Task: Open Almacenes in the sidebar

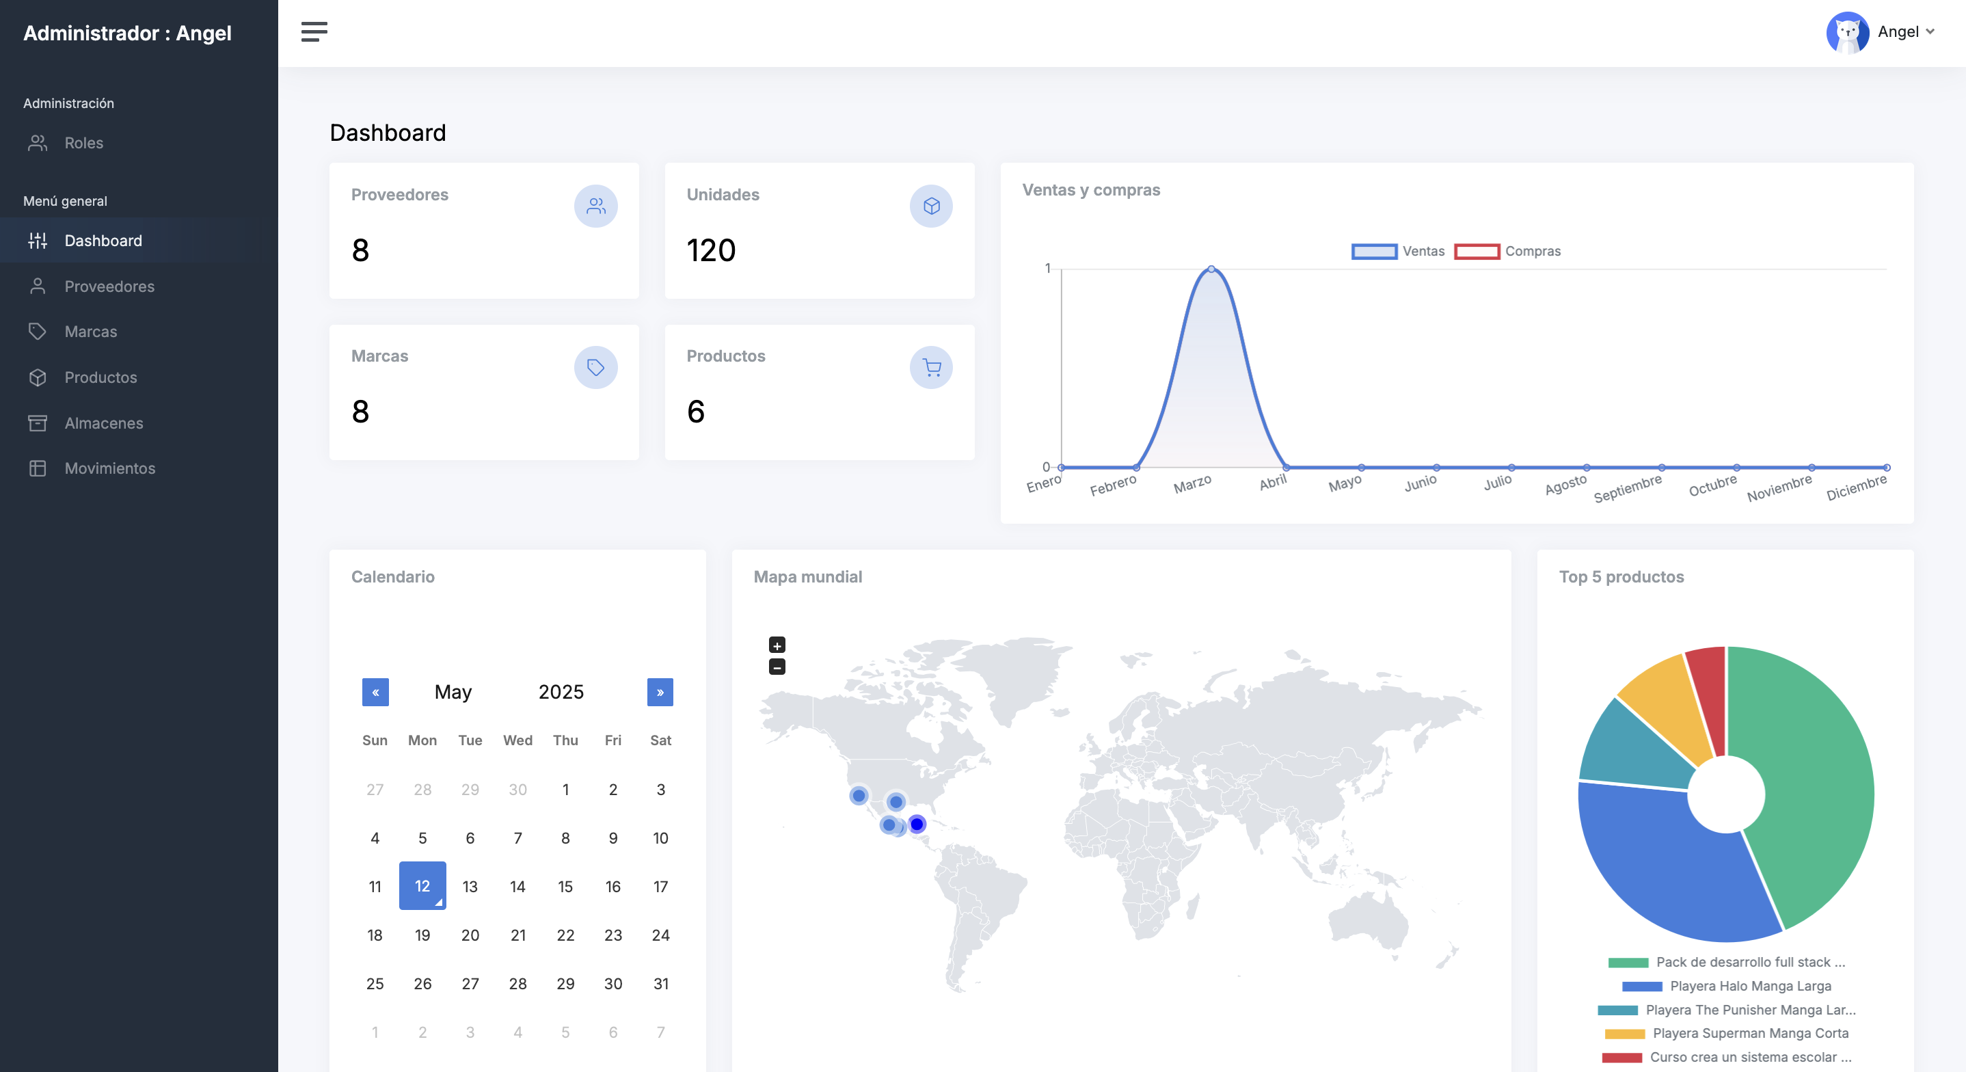Action: point(103,423)
